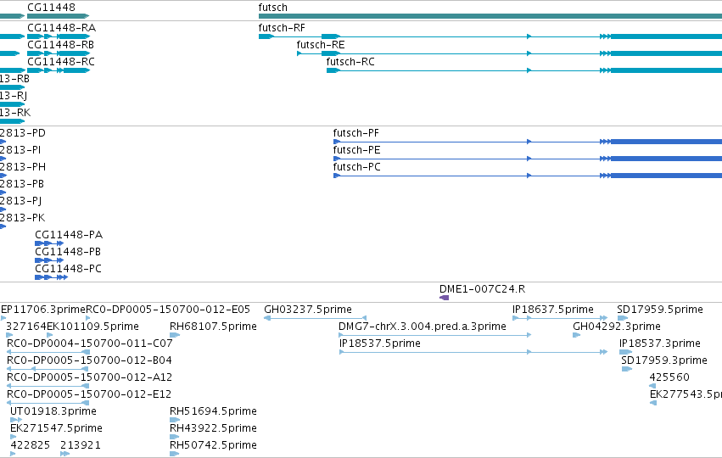Select the CG11448-PB protein label
722x458 pixels.
tap(68, 252)
